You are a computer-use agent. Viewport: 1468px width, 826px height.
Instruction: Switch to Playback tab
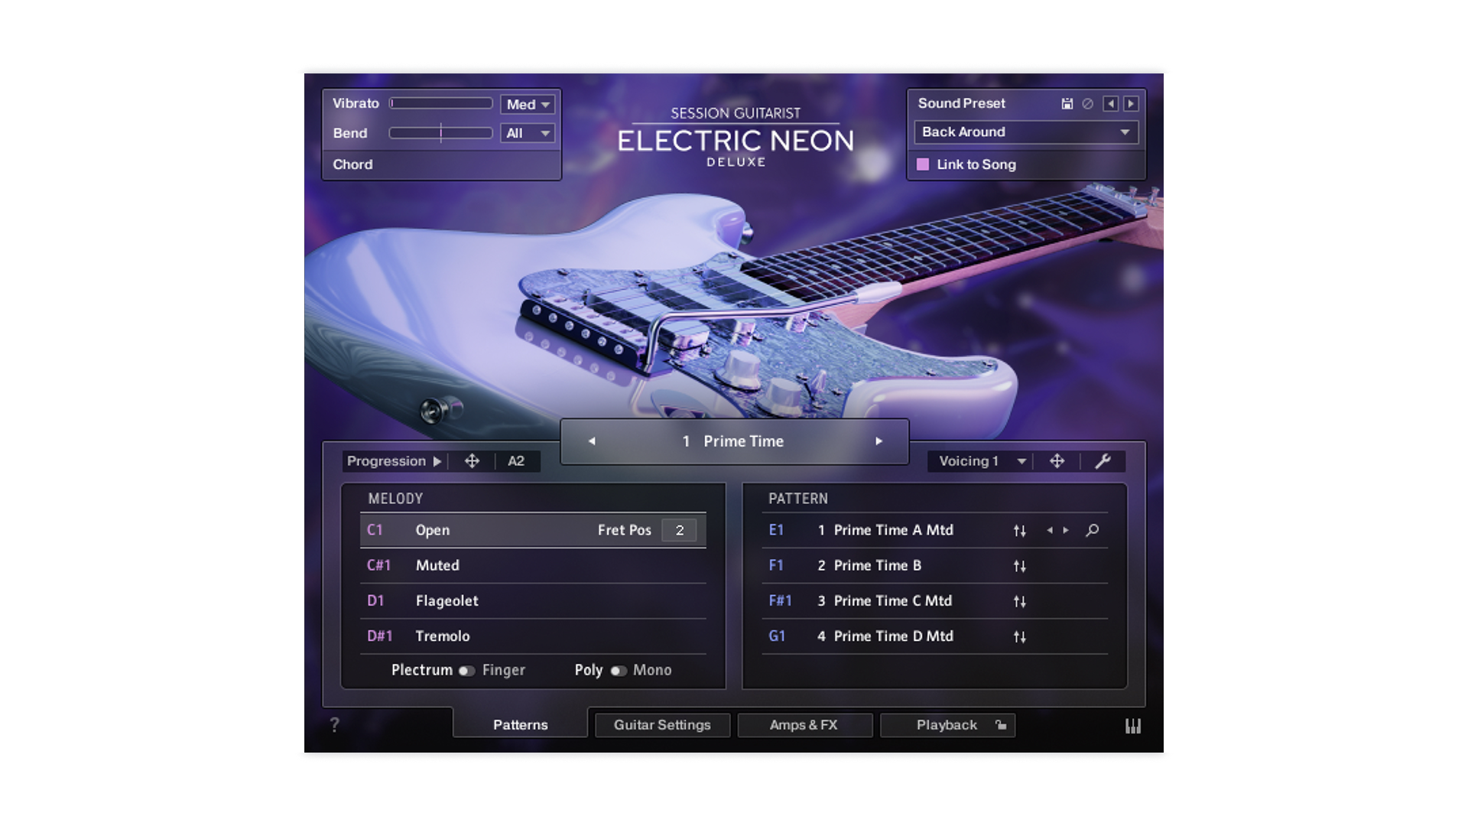[947, 725]
